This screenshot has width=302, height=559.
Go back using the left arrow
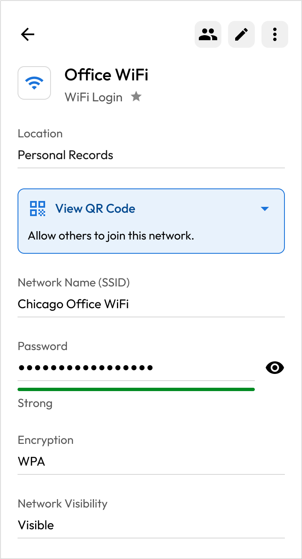28,34
